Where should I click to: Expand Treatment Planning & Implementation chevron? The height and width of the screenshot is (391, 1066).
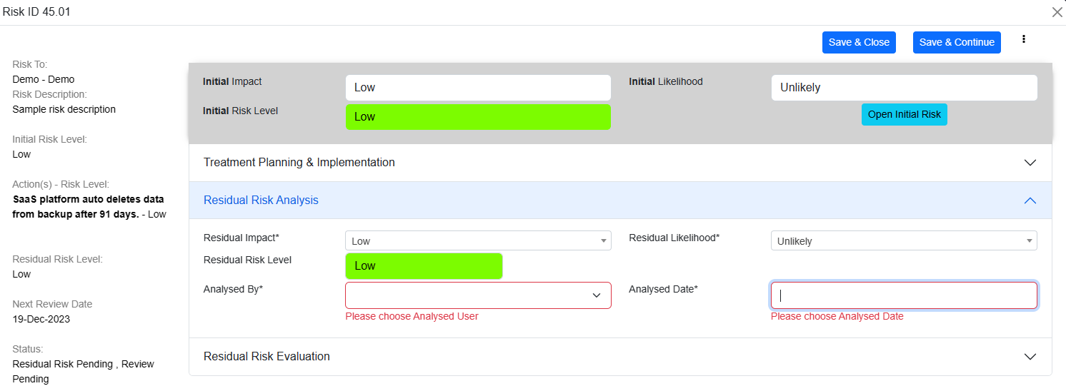1030,163
